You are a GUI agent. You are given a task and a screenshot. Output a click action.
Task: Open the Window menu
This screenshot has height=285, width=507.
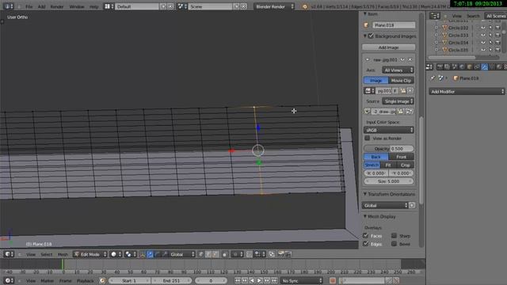(77, 6)
